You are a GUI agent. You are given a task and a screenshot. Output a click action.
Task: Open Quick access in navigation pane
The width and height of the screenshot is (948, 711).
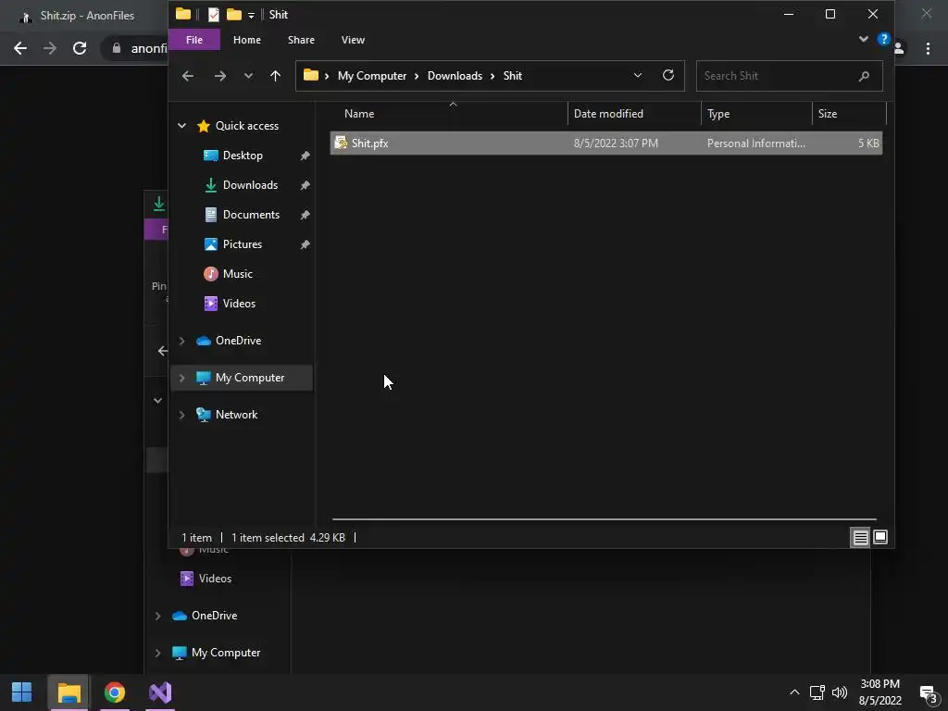pyautogui.click(x=246, y=126)
